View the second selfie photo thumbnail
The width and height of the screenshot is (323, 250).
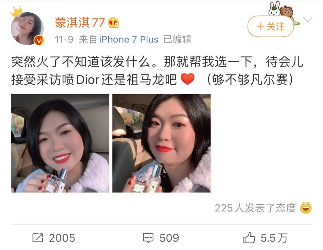pos(161,143)
